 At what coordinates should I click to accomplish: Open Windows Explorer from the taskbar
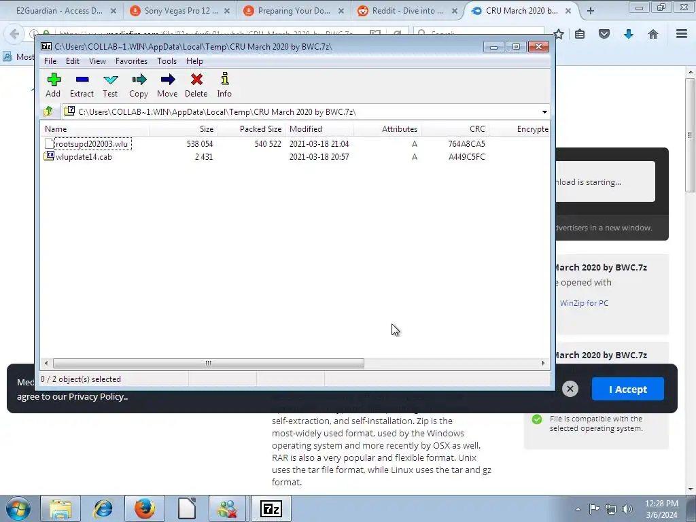[x=60, y=508]
